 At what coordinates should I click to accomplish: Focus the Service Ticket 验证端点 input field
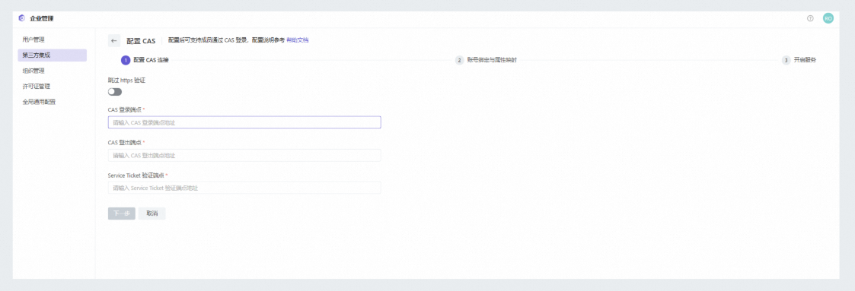coord(244,188)
